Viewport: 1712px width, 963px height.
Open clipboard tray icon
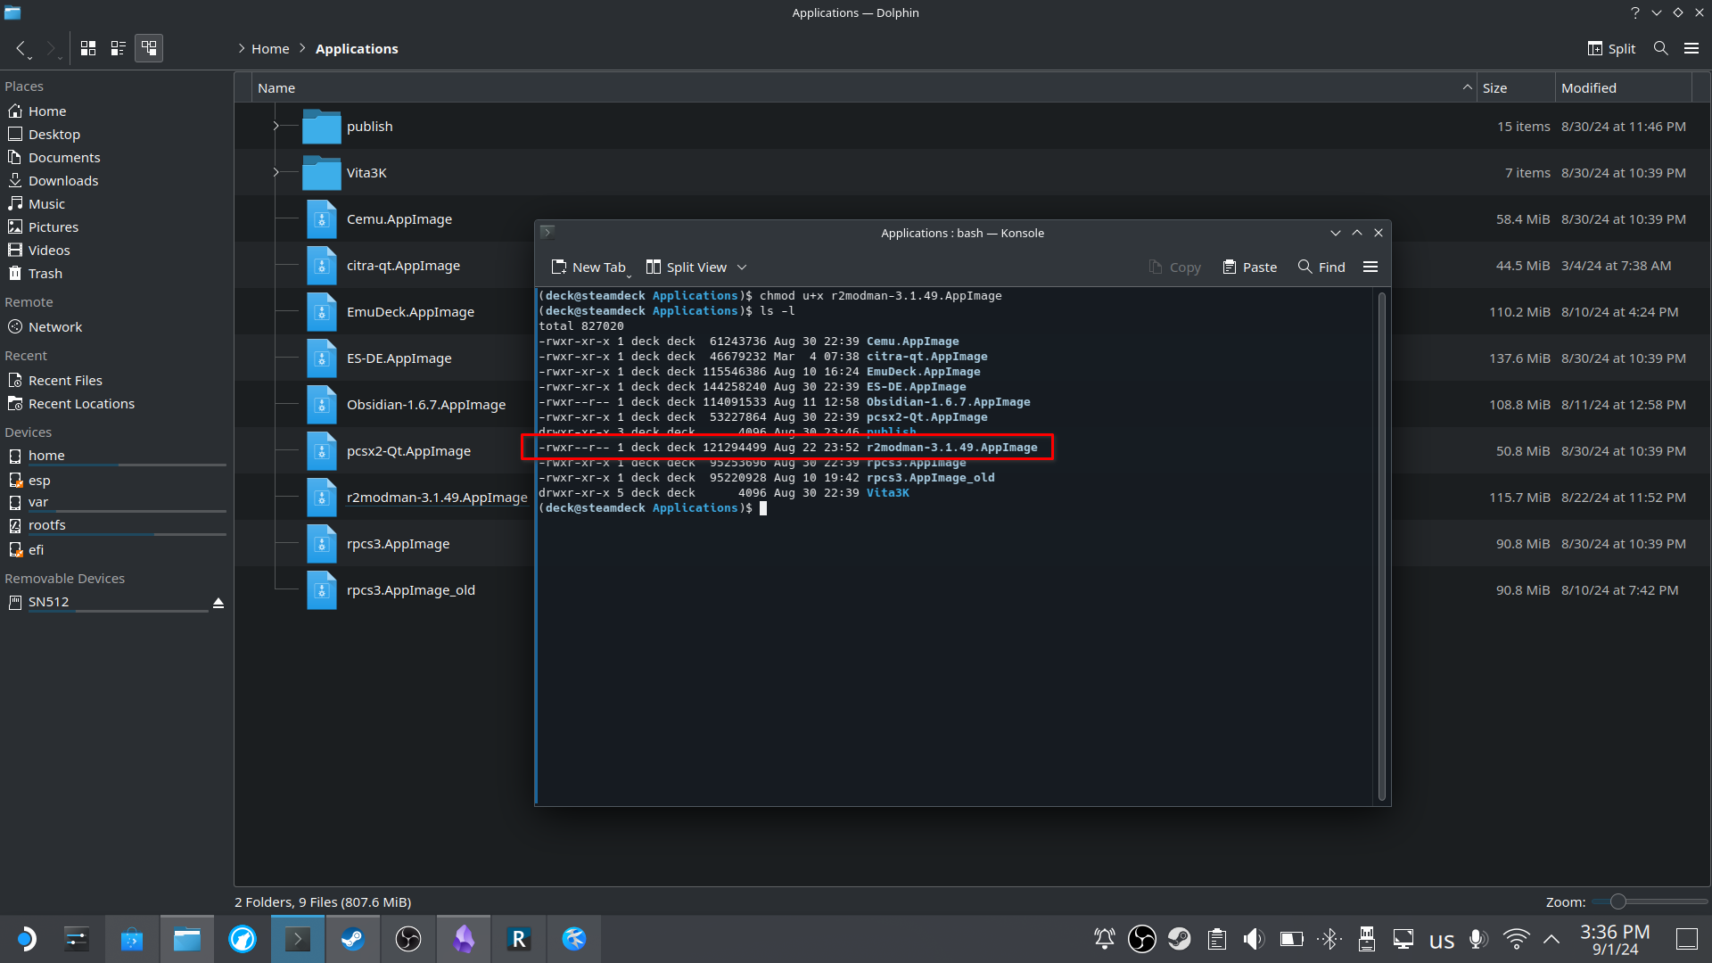(1217, 939)
